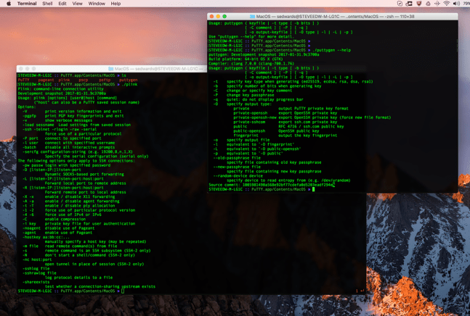Image resolution: width=470 pixels, height=316 pixels.
Task: Click 'PuTTY' in the ls output
Action: (x=24, y=80)
